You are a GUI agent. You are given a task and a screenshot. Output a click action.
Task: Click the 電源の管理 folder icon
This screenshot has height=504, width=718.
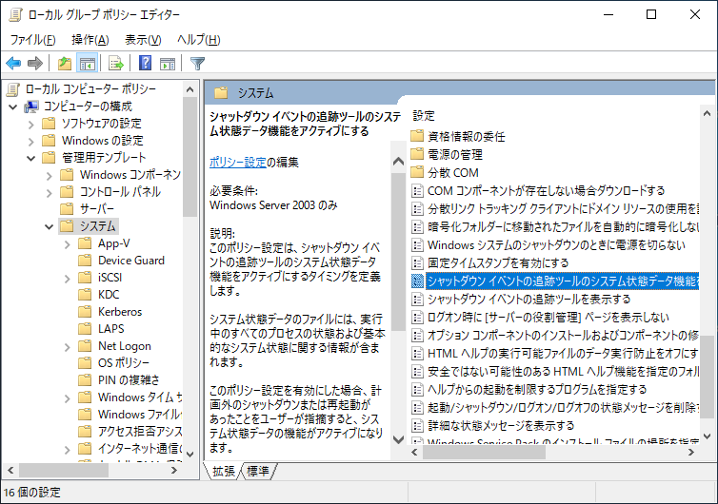pyautogui.click(x=417, y=154)
